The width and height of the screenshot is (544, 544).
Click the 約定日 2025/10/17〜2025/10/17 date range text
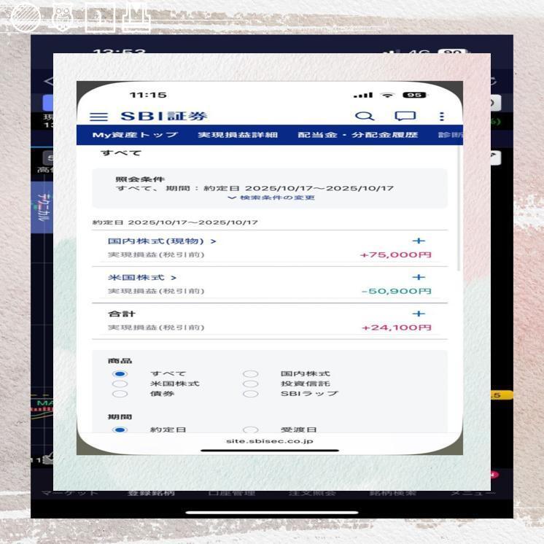tap(175, 222)
